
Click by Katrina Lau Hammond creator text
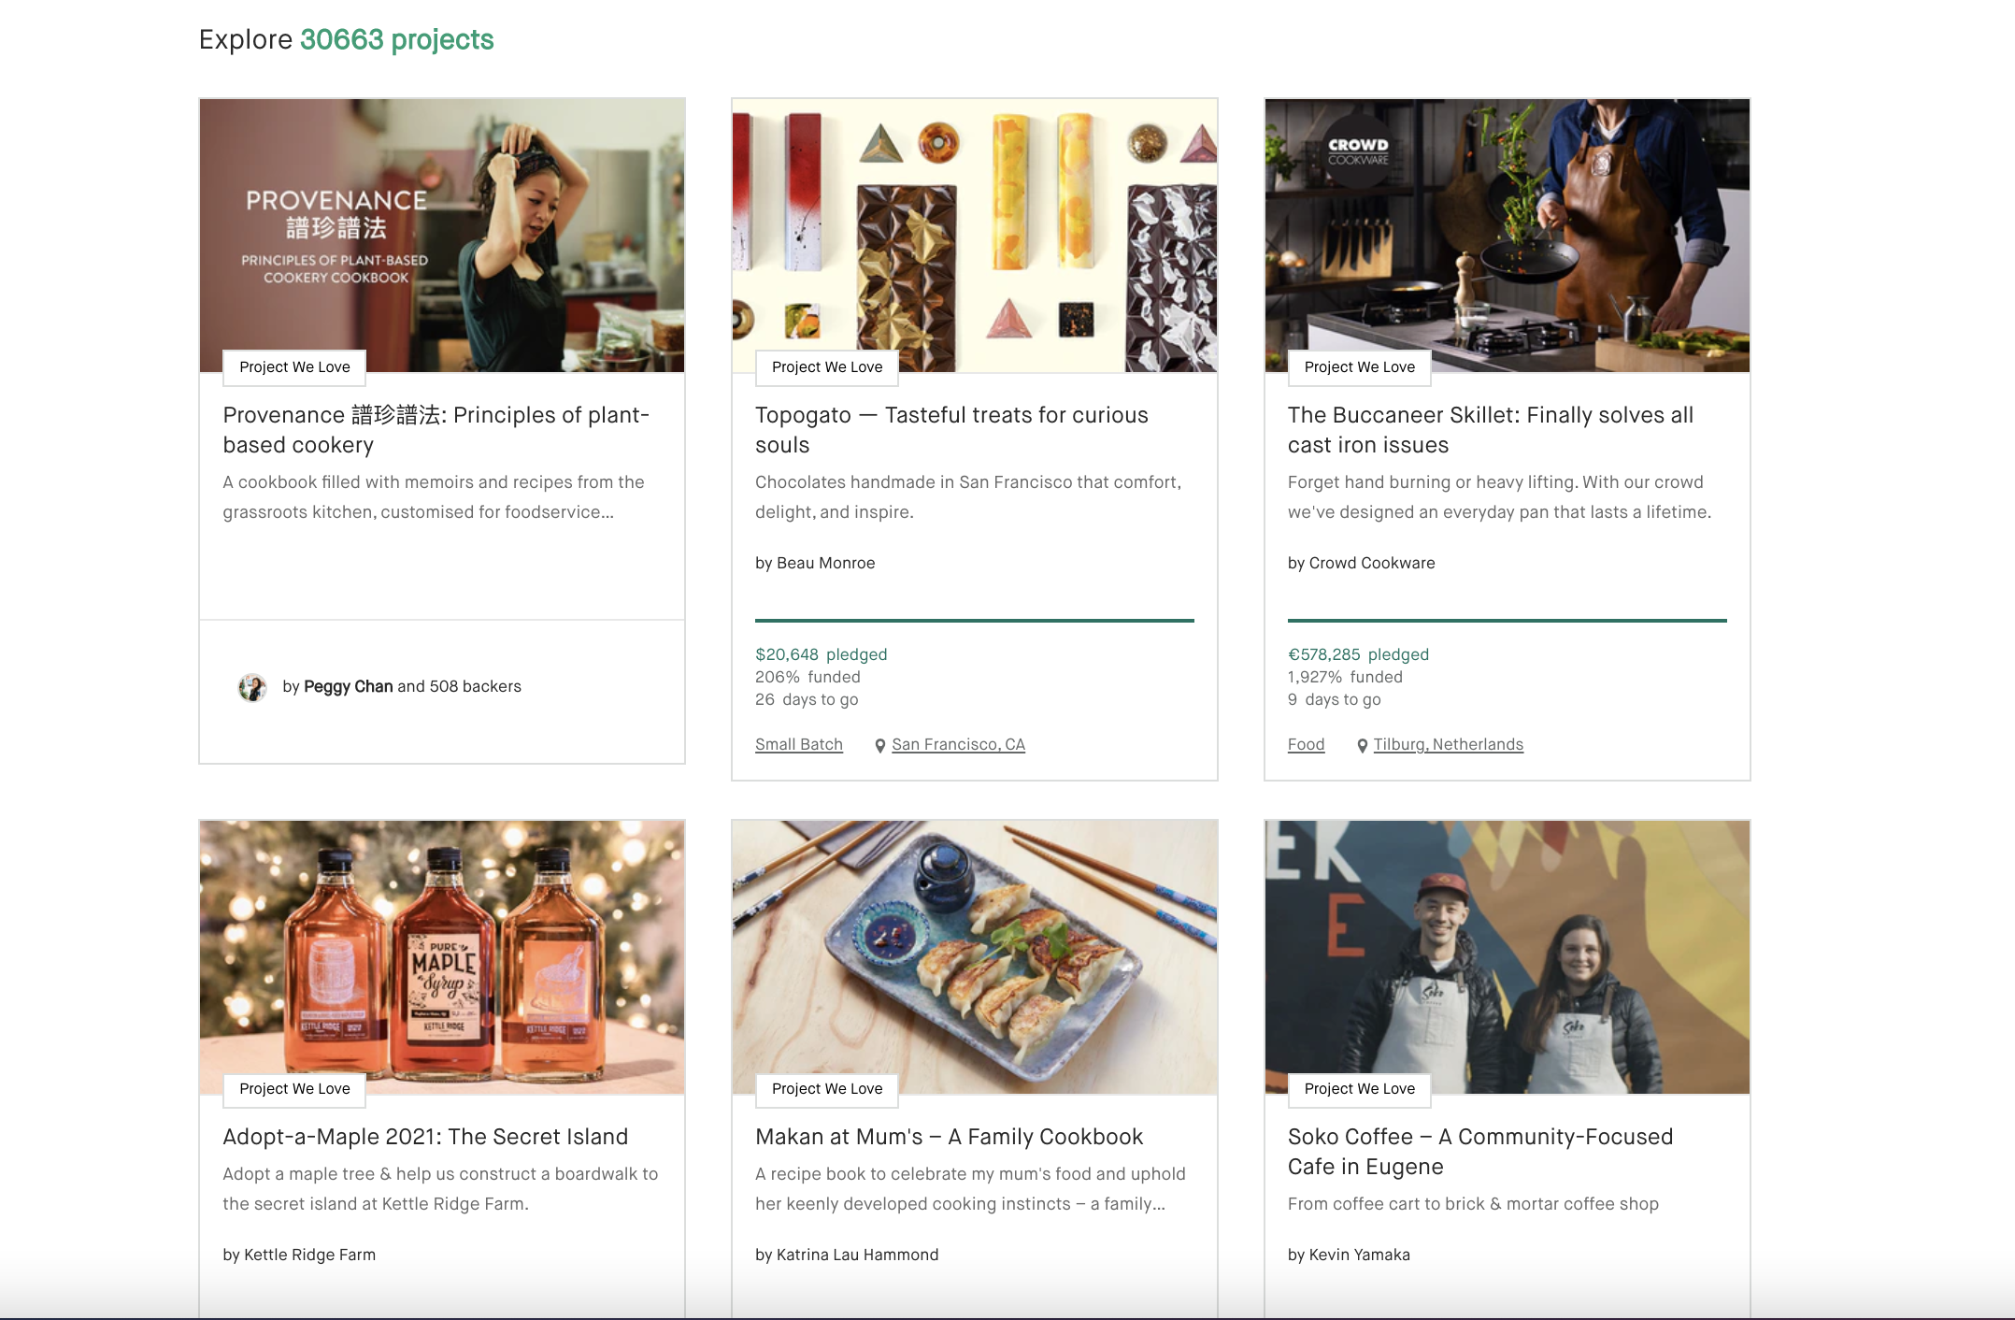tap(847, 1255)
